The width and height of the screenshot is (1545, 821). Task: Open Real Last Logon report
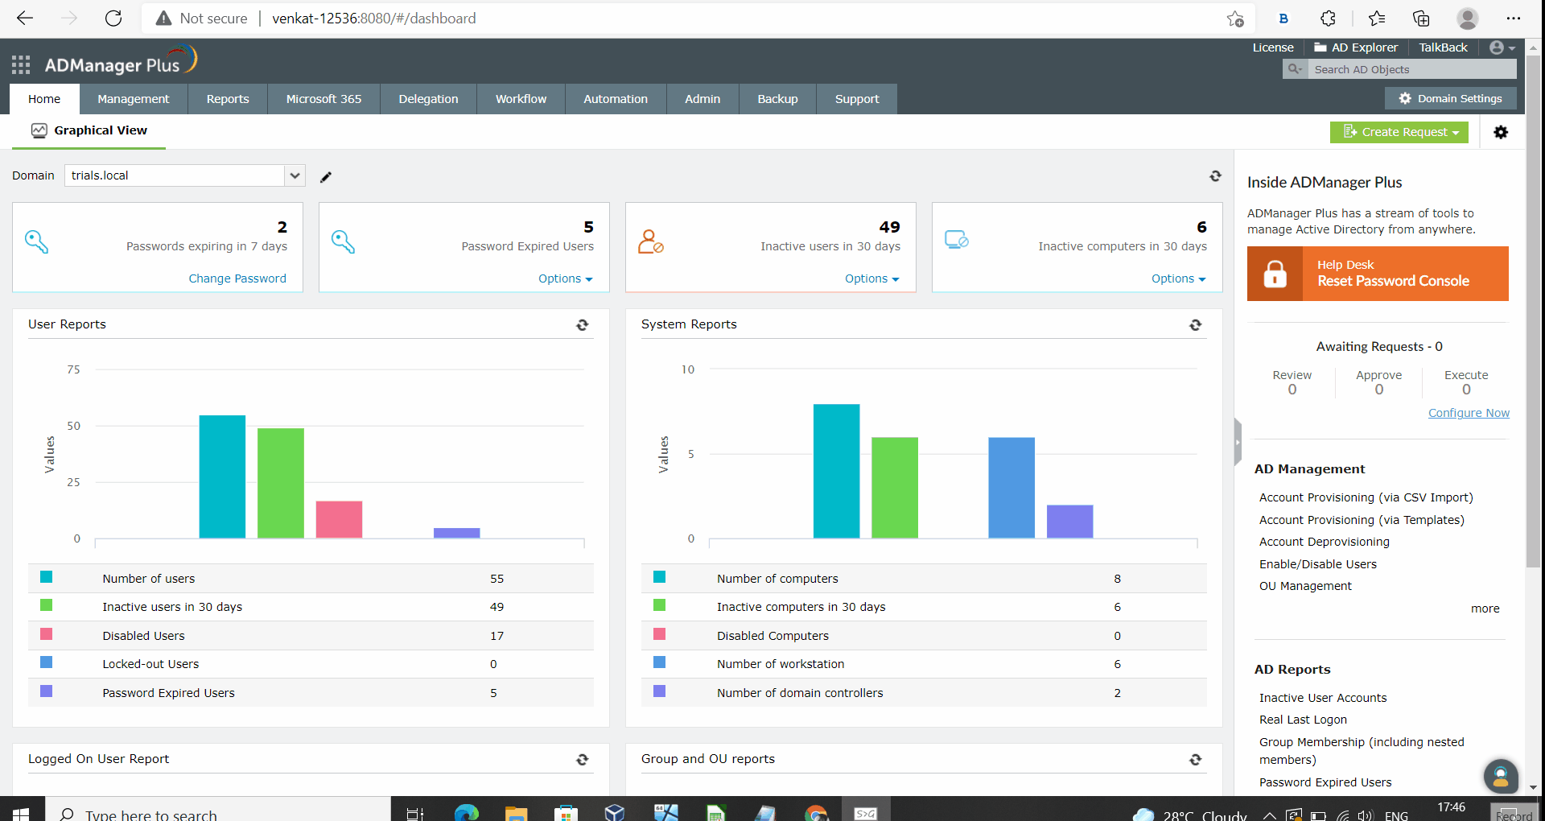click(1303, 720)
